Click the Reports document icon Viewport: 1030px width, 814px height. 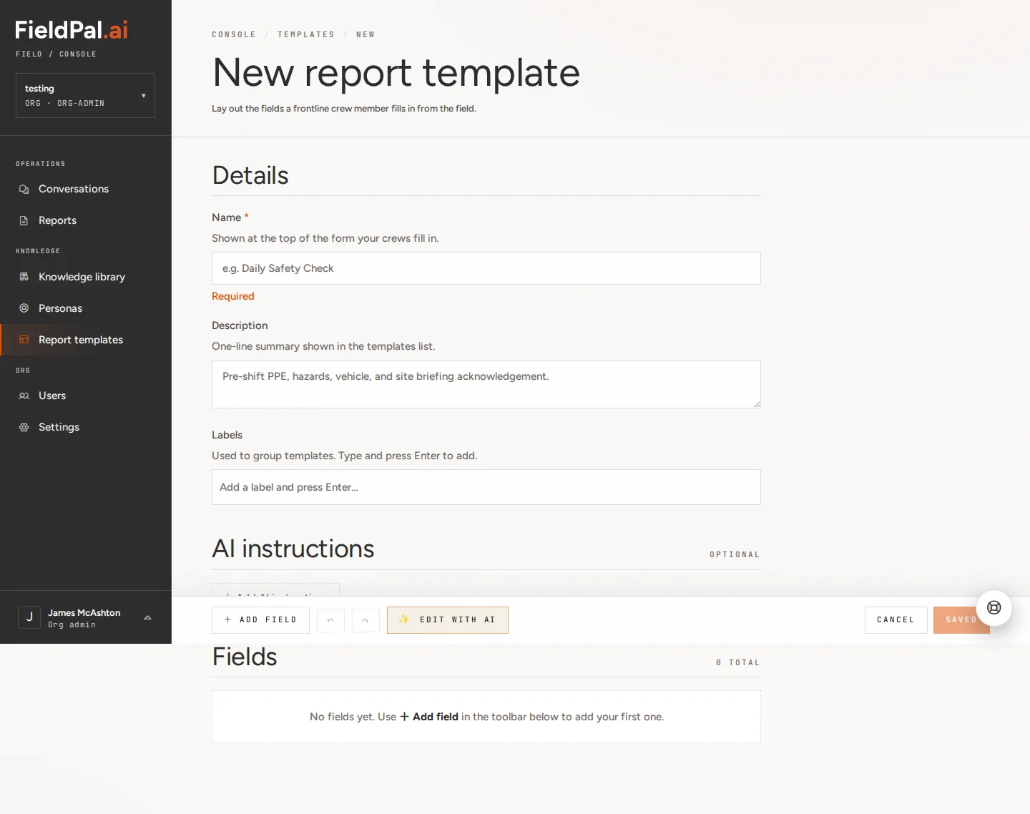click(x=24, y=220)
